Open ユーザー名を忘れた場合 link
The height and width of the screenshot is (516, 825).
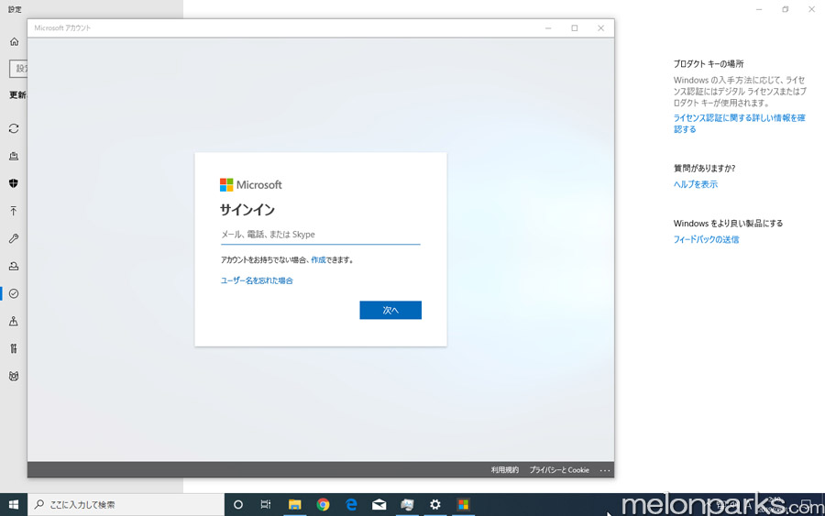pos(257,280)
